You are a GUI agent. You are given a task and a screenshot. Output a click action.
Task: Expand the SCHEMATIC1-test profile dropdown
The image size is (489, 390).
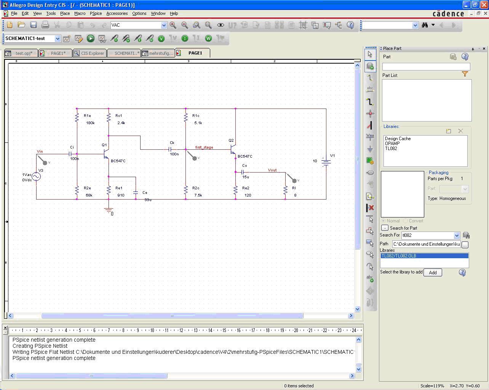tap(58, 38)
